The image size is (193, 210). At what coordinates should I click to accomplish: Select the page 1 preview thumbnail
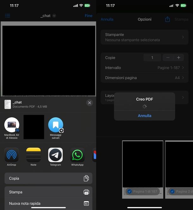143,169
